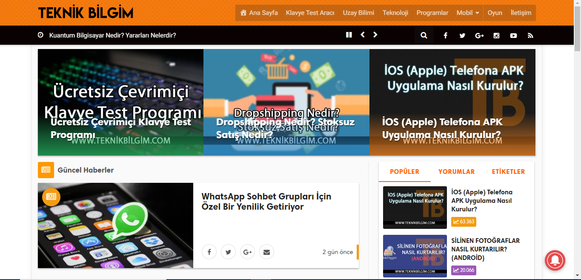Click the Güncel Haberler news icon

point(46,170)
